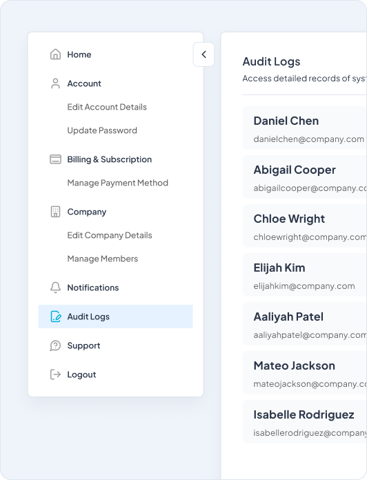Open Manage Members page
367x480 pixels.
pyautogui.click(x=103, y=259)
